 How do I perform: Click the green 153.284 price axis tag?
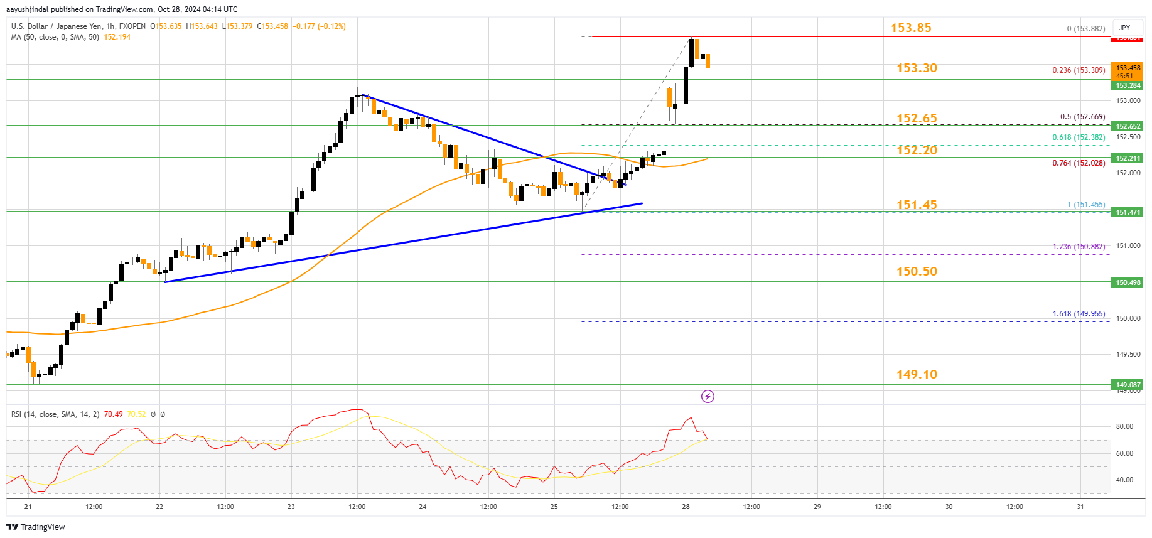tap(1128, 85)
